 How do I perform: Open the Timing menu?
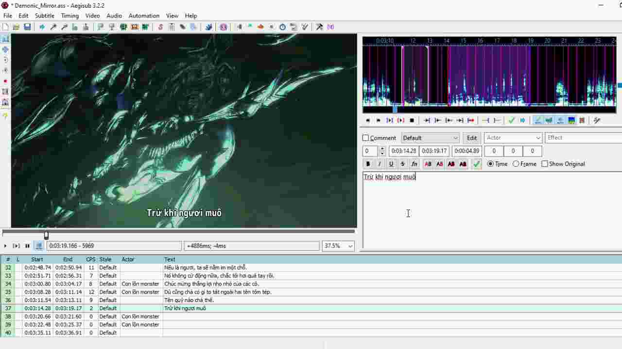(x=70, y=16)
